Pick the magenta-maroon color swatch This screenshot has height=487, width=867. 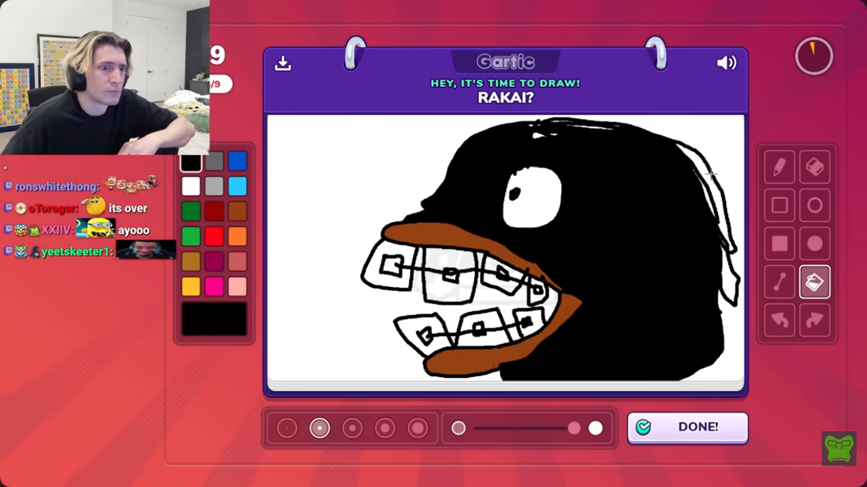click(214, 261)
